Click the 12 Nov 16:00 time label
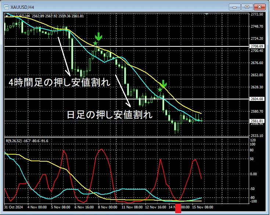 156,207
